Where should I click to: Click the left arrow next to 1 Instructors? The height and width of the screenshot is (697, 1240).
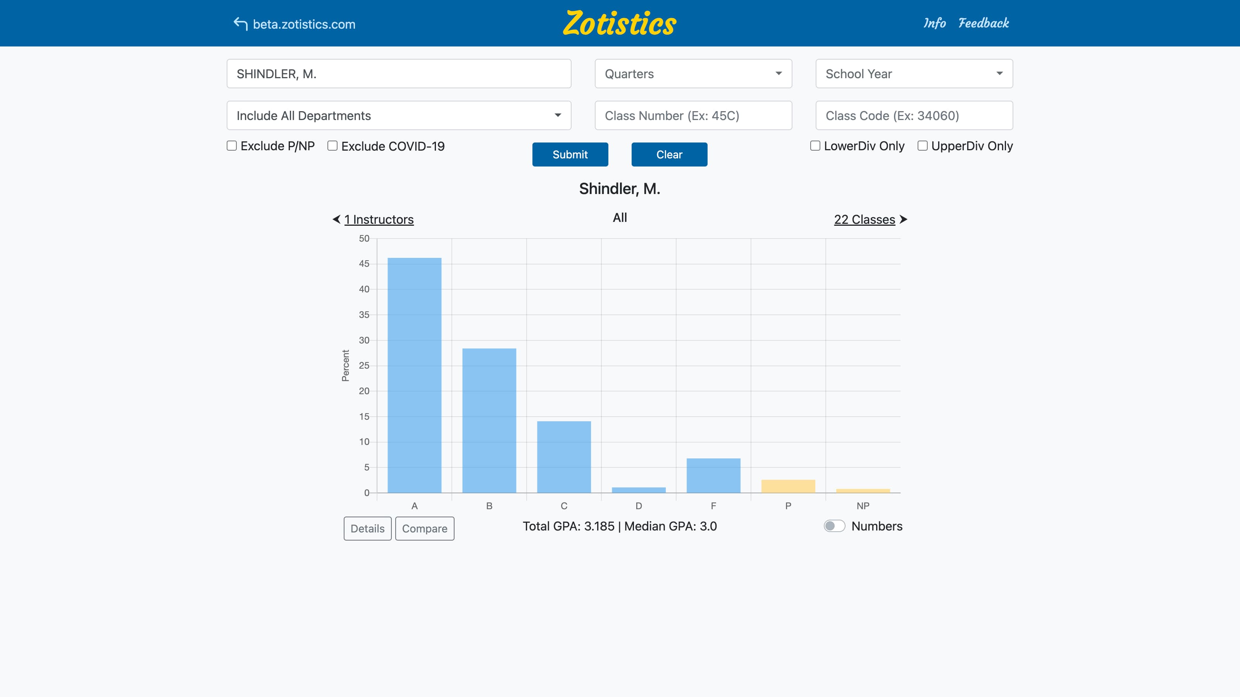click(x=336, y=219)
